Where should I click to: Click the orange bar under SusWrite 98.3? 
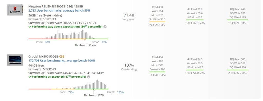coord(157,22)
